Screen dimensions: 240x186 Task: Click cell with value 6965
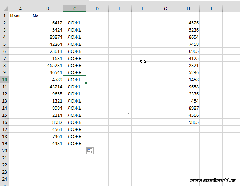pos(188,51)
